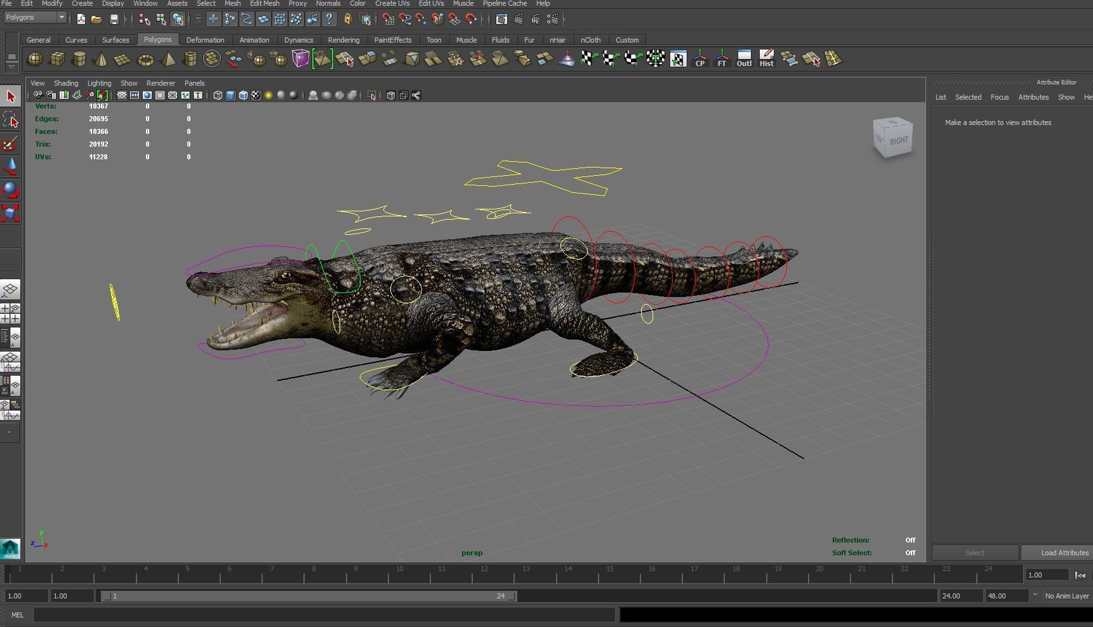Screen dimensions: 1093x627
Task: Toggle select by object type mode
Action: [x=161, y=19]
